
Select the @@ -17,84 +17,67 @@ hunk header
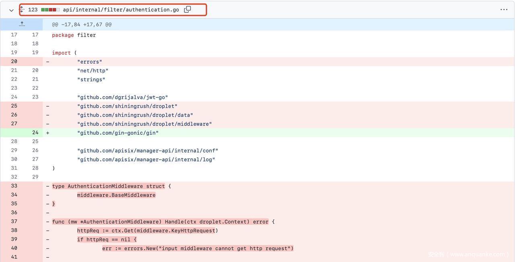(x=82, y=25)
